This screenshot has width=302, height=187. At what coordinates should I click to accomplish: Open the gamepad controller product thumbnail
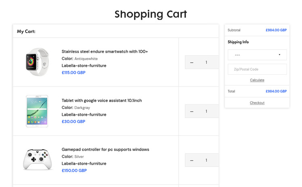point(38,159)
